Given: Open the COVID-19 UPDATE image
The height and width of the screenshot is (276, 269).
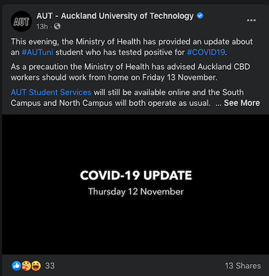Looking at the screenshot, I should coord(136,184).
